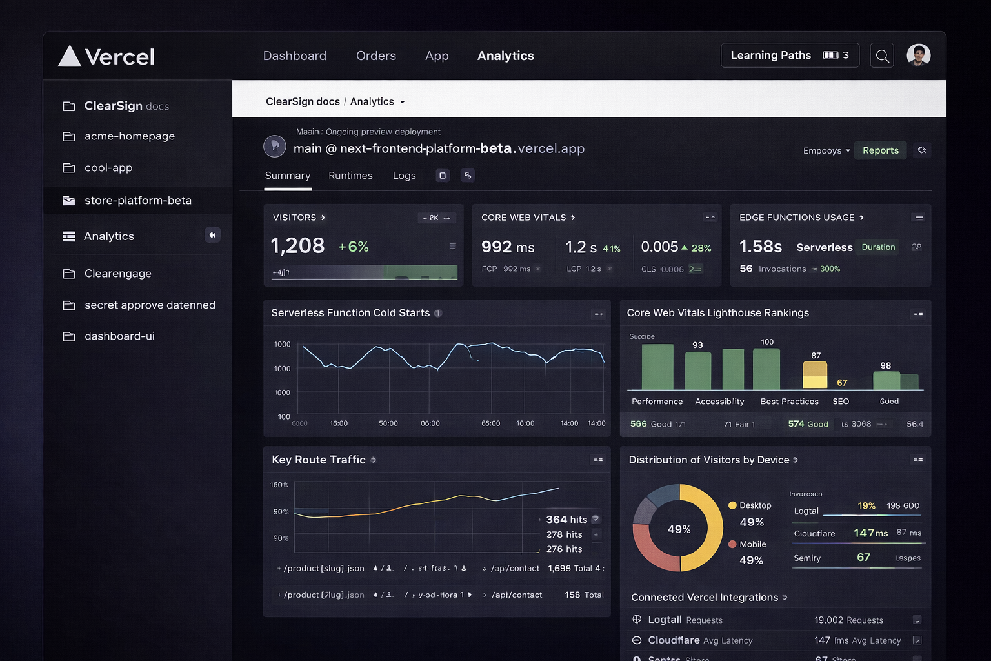Click the deployment status icon next to main
This screenshot has height=661, width=991.
click(275, 147)
